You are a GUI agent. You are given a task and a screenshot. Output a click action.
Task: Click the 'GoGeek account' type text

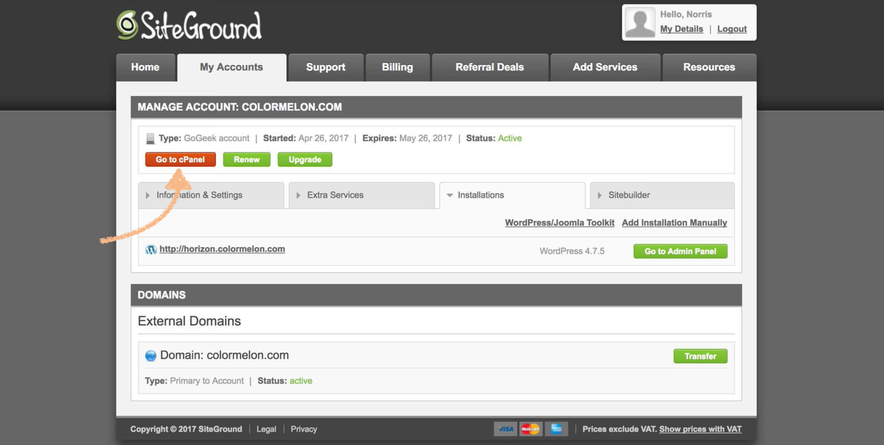pyautogui.click(x=216, y=138)
